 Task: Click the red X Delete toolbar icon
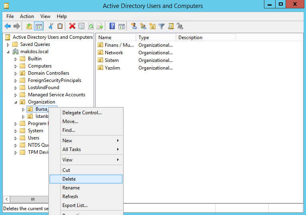coord(72,26)
